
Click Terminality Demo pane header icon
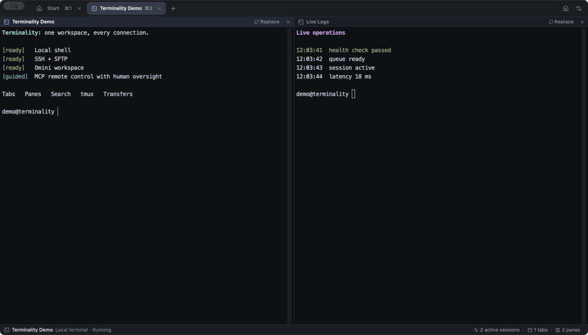click(7, 22)
